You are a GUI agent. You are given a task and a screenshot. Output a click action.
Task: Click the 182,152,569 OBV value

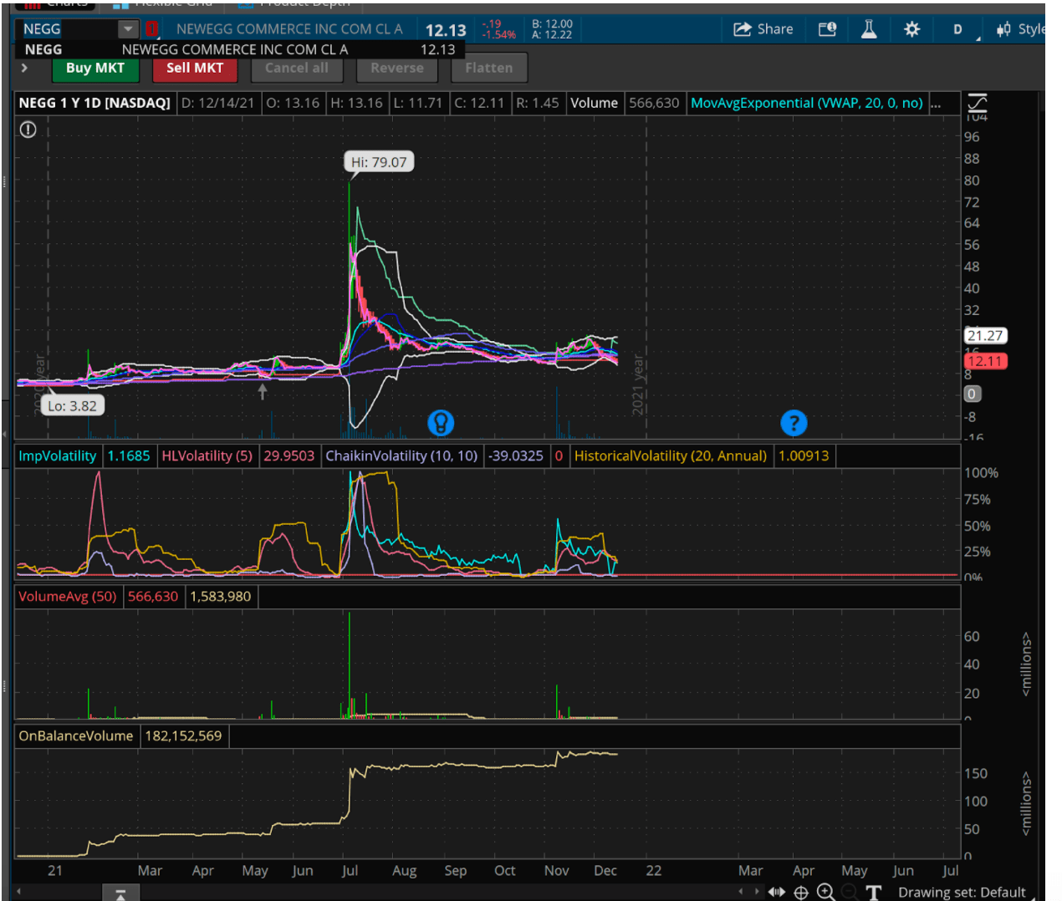(x=184, y=736)
